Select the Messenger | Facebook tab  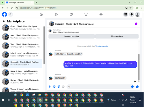click(19, 3)
